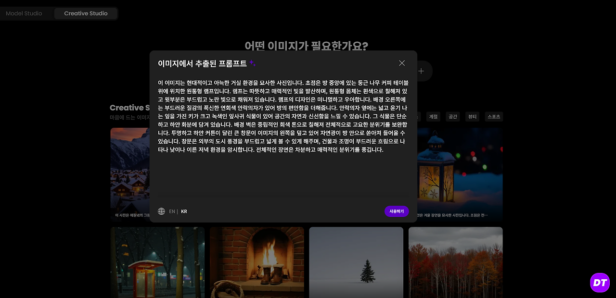This screenshot has width=616, height=298.
Task: Switch to the Model Studio tab
Action: (x=24, y=13)
